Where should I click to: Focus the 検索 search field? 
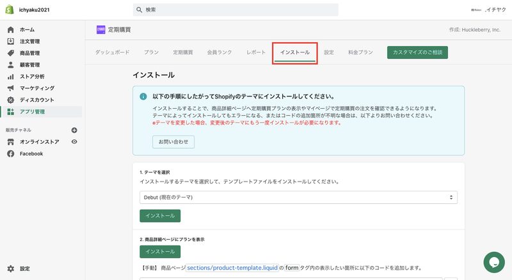click(x=236, y=10)
